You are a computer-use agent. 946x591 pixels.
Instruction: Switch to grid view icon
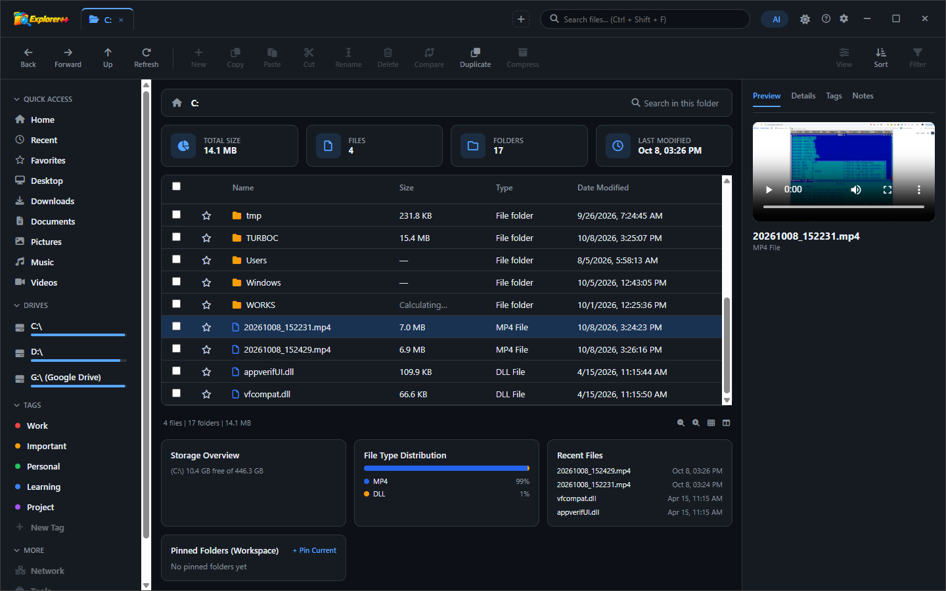pos(711,423)
